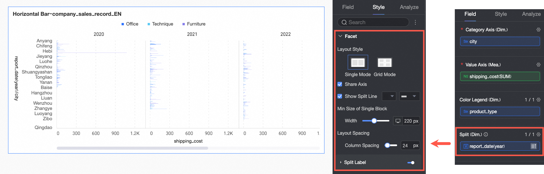Switch off the Split Label toggle
Screen dimensions: 544x174
(411, 163)
